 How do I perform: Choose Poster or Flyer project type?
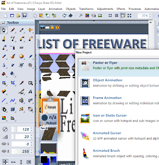click(119, 67)
